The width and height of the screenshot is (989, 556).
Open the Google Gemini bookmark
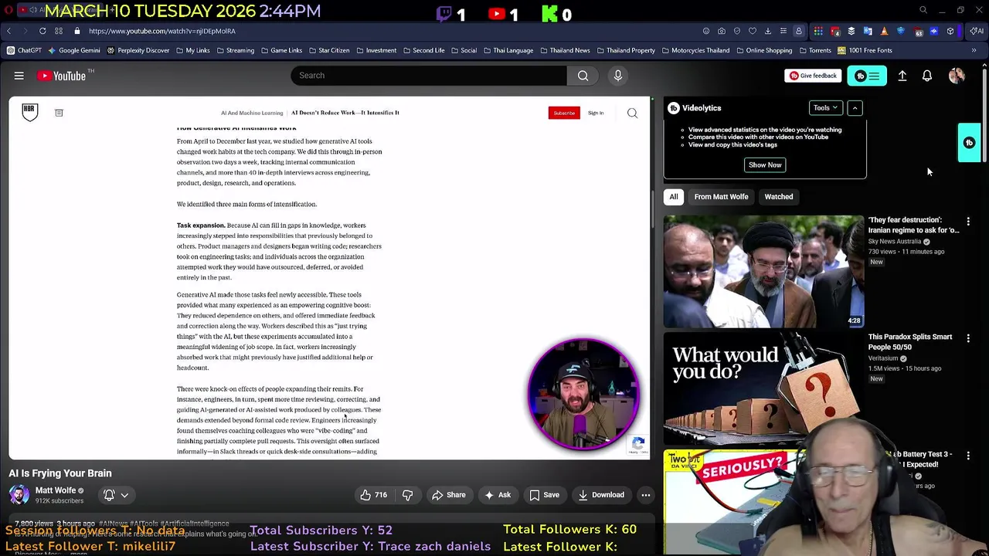click(74, 50)
